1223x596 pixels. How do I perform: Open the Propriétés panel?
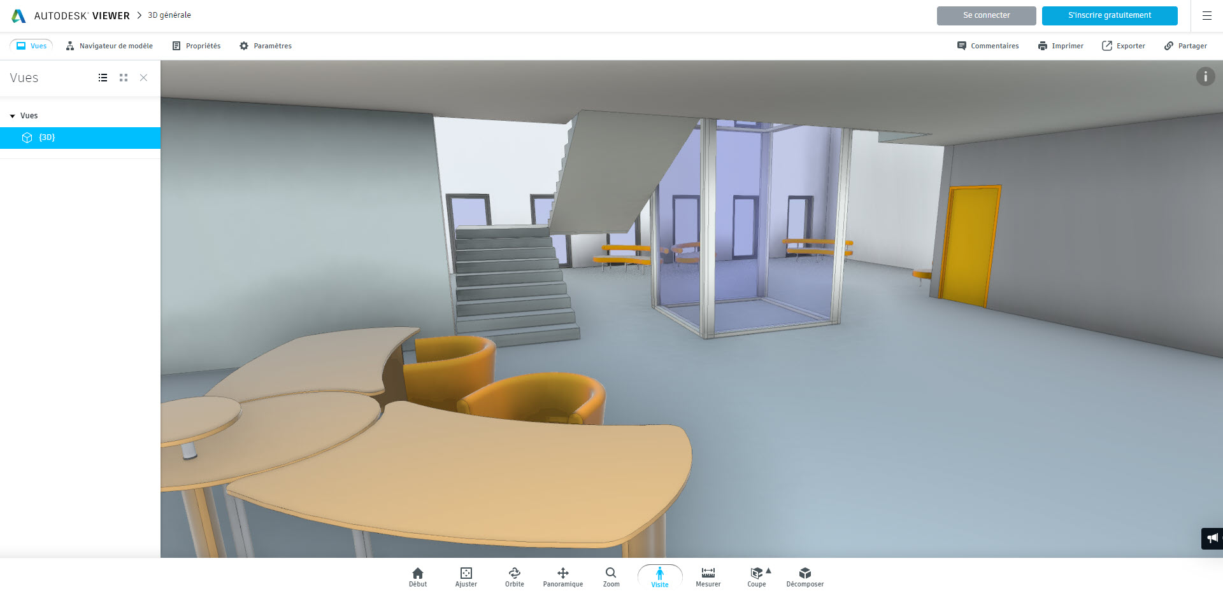(x=196, y=46)
